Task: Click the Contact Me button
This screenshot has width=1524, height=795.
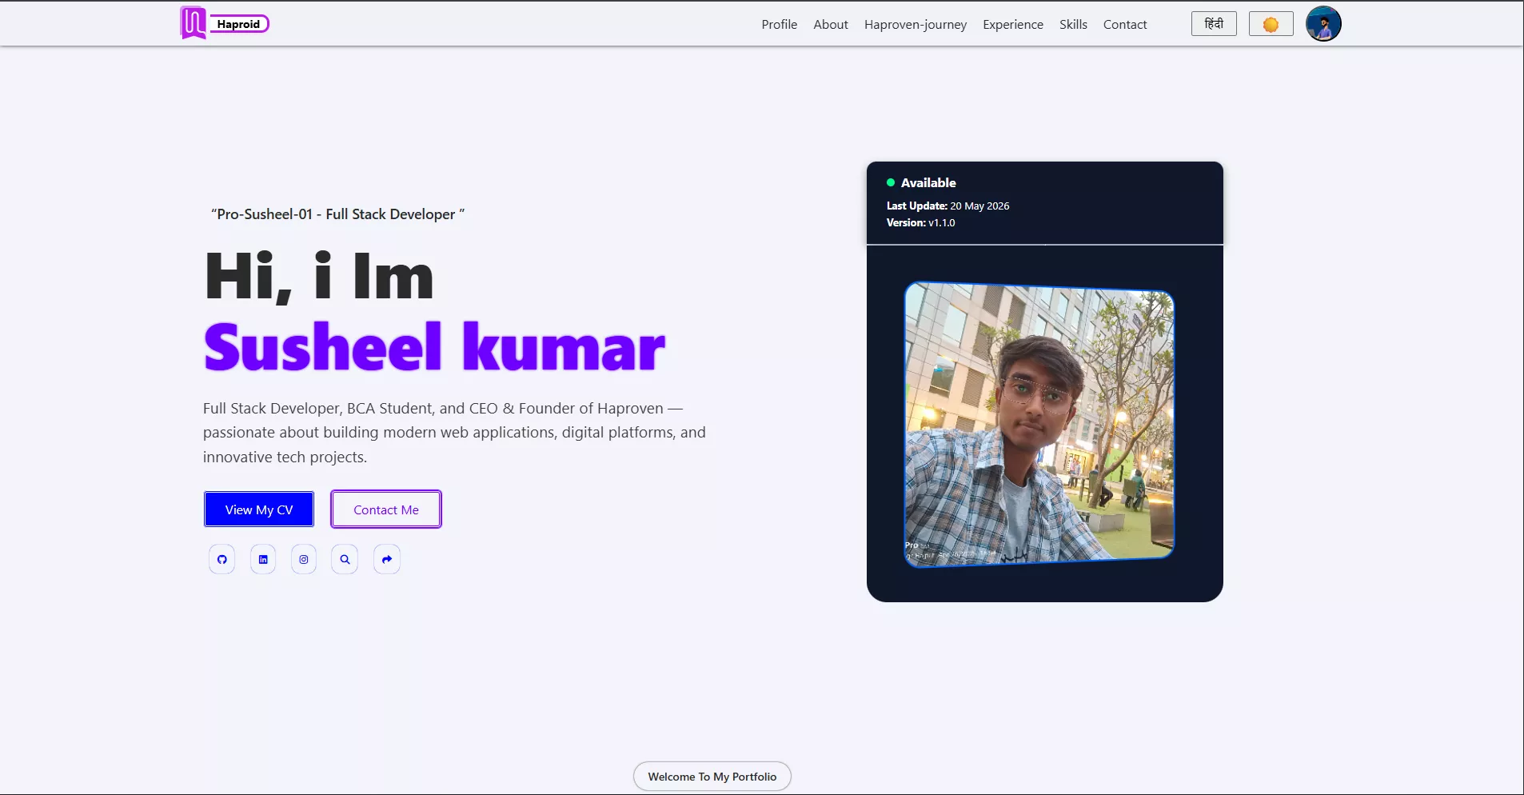Action: pos(386,509)
